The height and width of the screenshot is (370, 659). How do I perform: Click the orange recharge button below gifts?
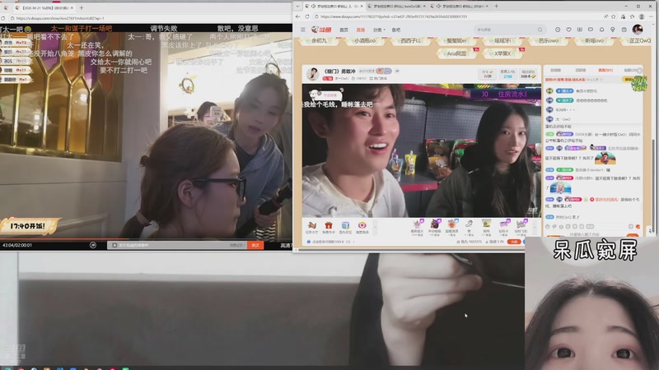pyautogui.click(x=513, y=242)
